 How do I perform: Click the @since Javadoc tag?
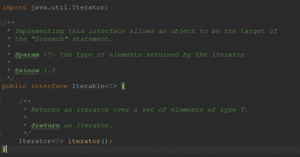[27, 70]
